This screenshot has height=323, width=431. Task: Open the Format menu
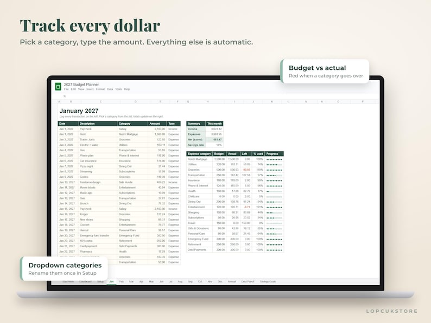click(x=100, y=89)
